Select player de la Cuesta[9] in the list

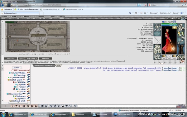click(x=18, y=101)
